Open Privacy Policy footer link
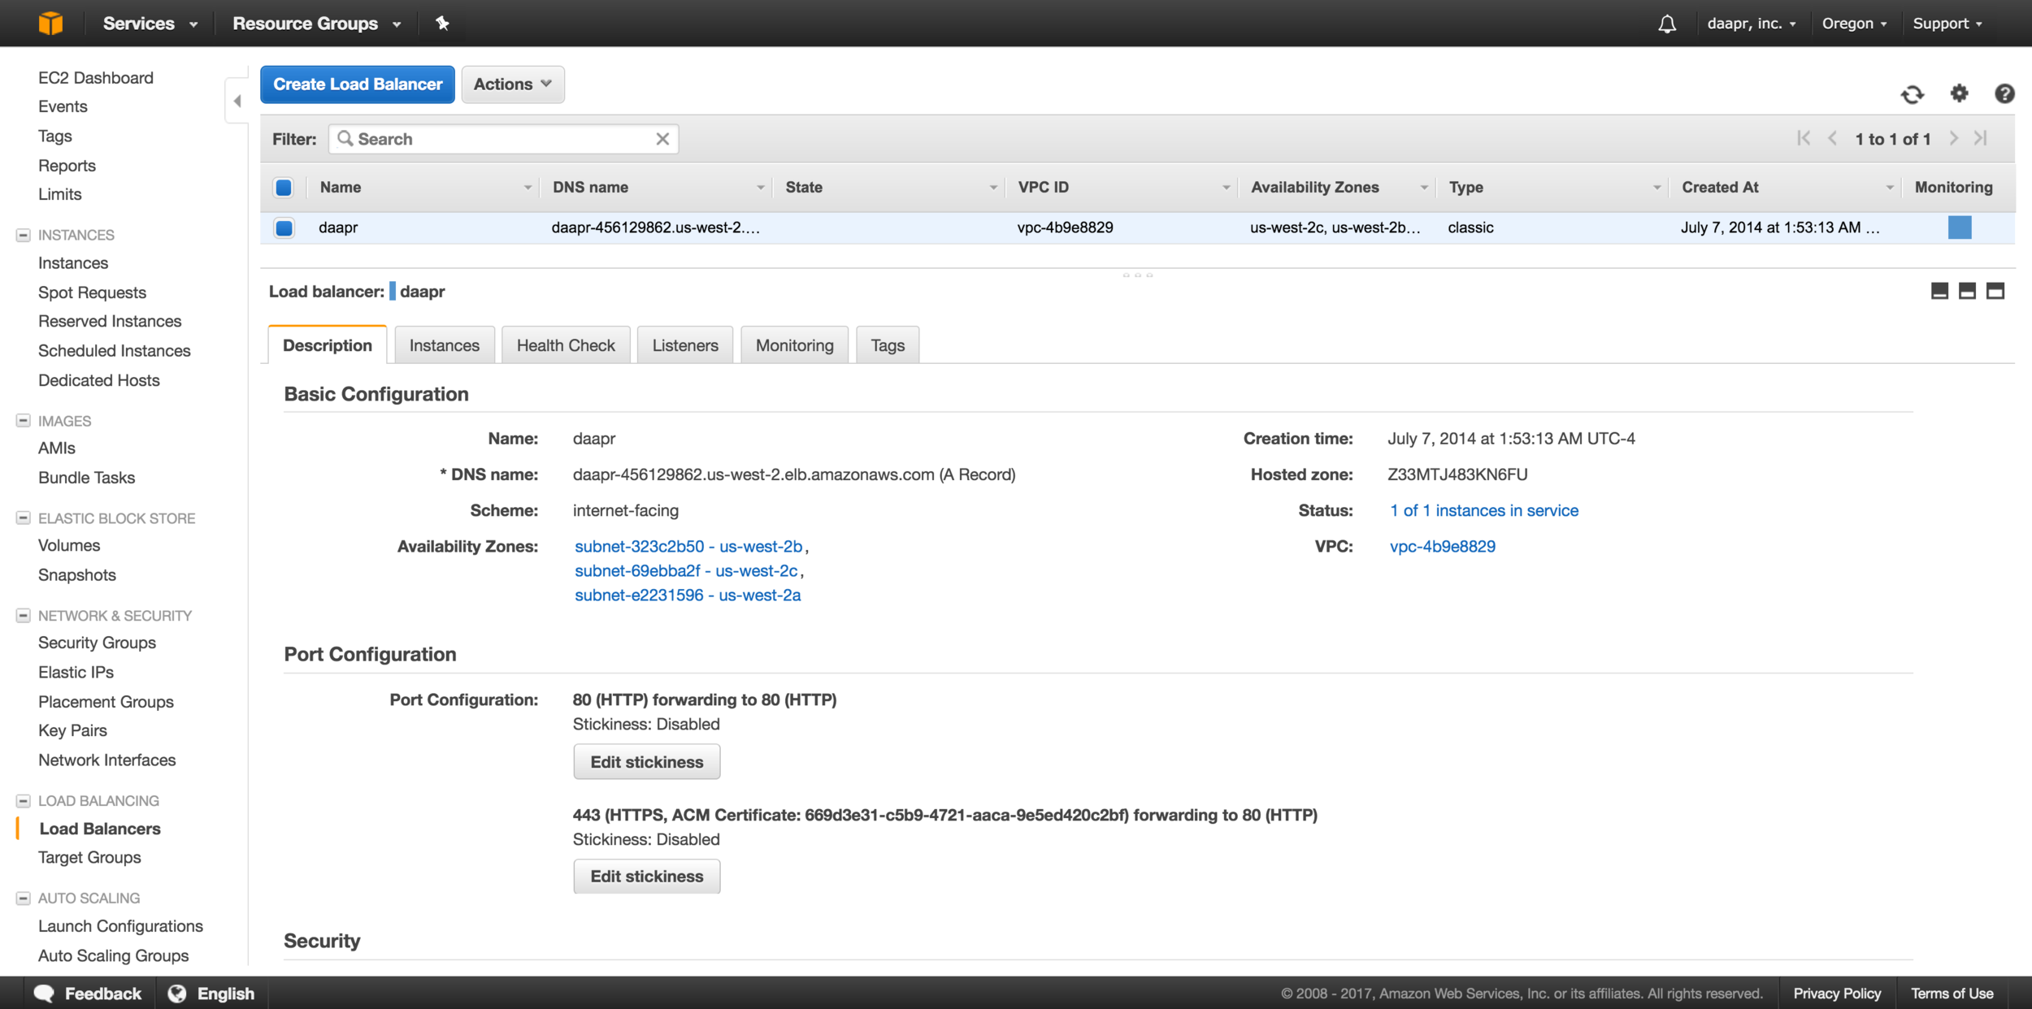 pos(1837,994)
